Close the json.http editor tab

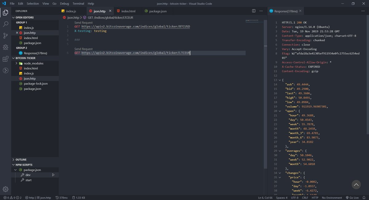click(x=110, y=11)
